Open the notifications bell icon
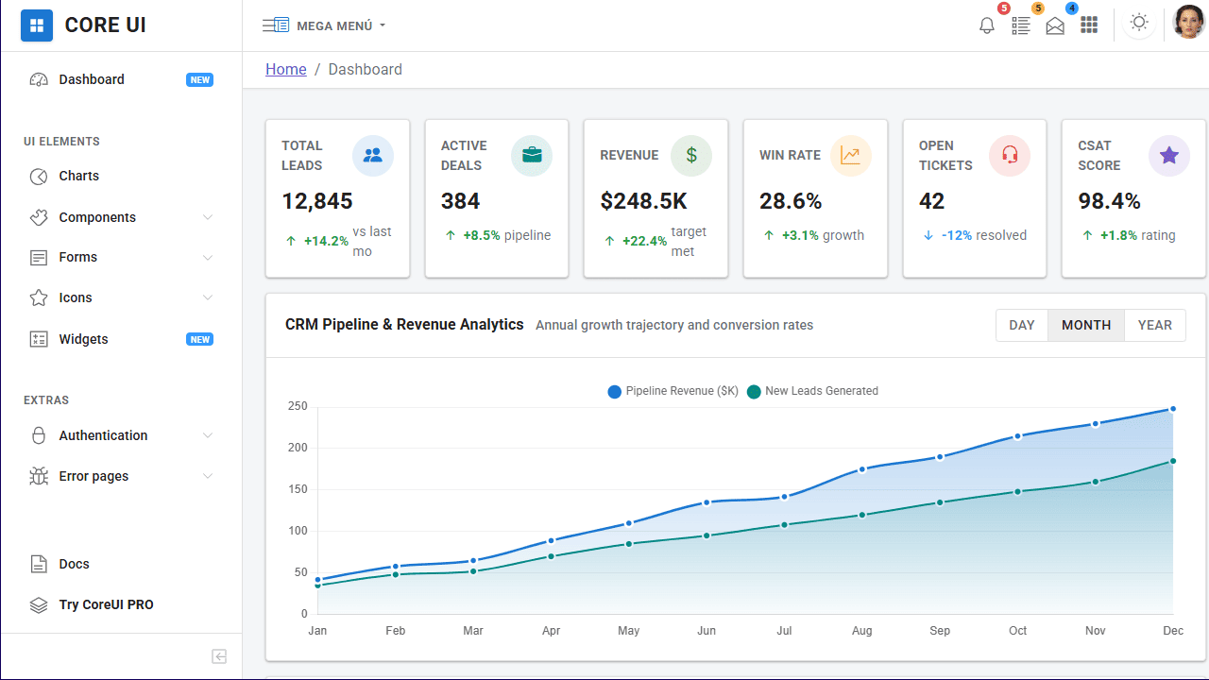The height and width of the screenshot is (680, 1209). pos(987,25)
